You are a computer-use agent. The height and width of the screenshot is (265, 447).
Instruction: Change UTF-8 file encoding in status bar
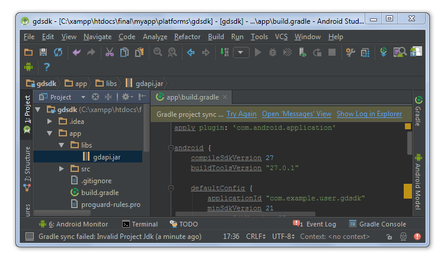click(283, 237)
